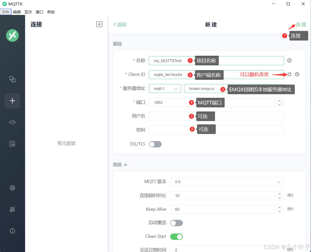
Task: Decrease 连接超时时长 with down arrow
Action: coord(279,198)
